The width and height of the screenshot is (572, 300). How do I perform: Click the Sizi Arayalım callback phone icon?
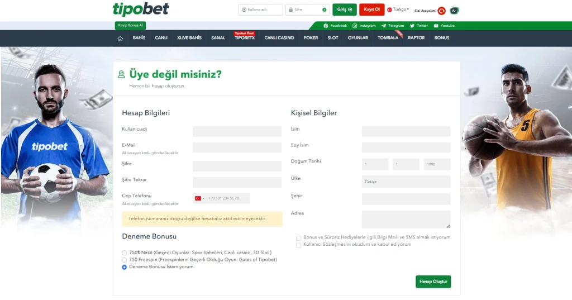pyautogui.click(x=442, y=11)
